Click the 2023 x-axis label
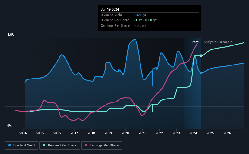 coord(176,133)
